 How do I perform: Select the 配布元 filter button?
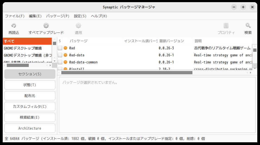pos(30,96)
